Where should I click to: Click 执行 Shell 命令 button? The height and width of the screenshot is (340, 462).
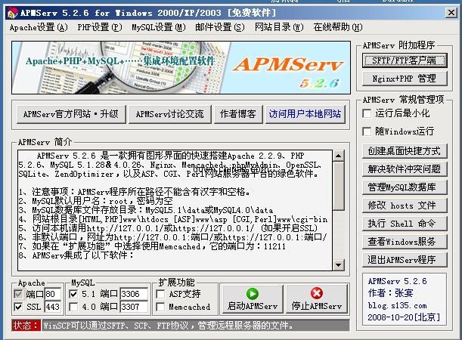click(405, 224)
